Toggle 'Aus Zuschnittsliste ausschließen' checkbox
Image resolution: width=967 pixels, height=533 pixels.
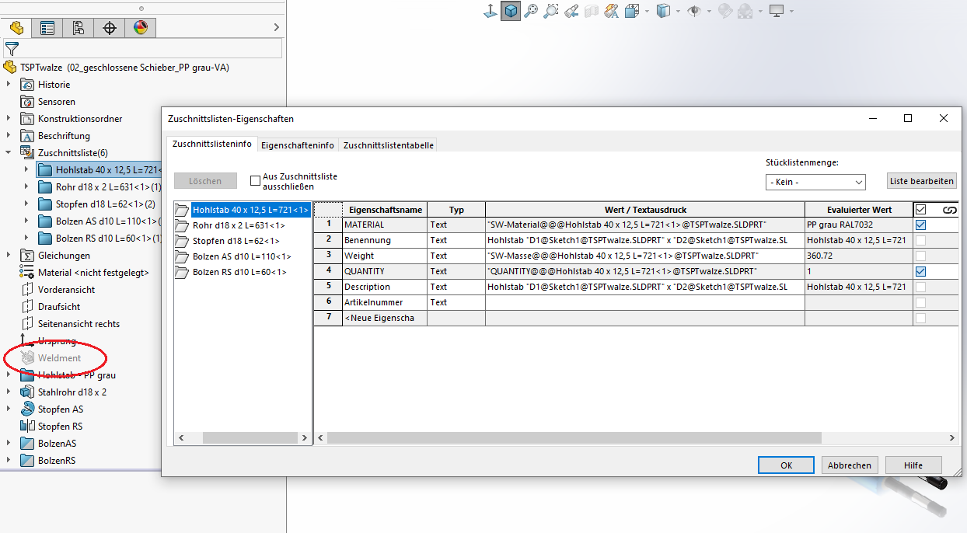point(255,181)
